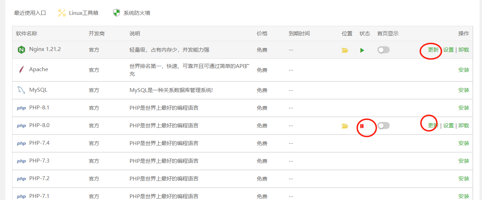
Task: Click 安装 for MySQL
Action: pyautogui.click(x=464, y=90)
